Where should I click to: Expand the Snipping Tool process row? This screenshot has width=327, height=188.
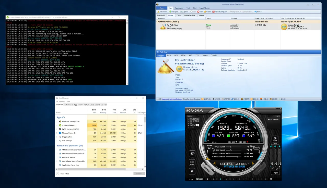[x=57, y=137]
